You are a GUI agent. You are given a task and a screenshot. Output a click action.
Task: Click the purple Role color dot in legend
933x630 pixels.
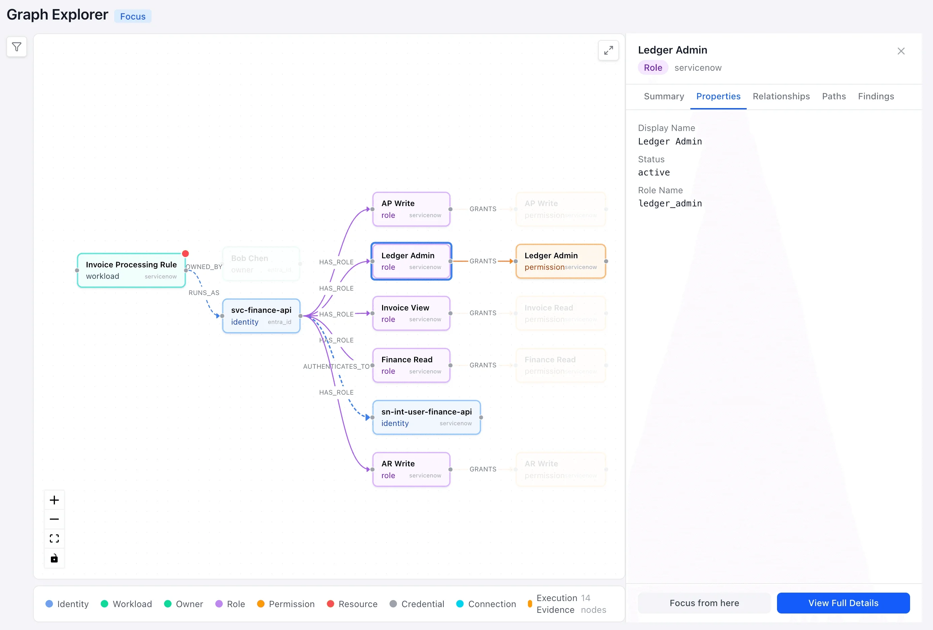coord(219,604)
